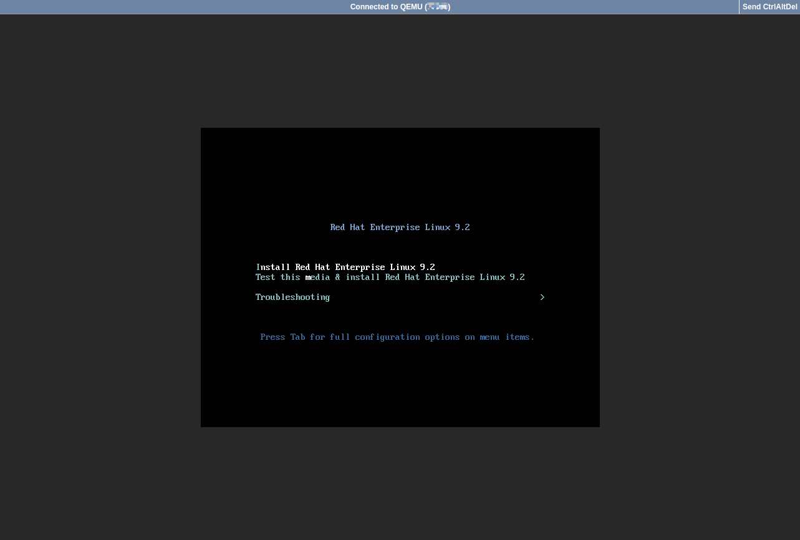Click the Send CtrlAltDel button
The width and height of the screenshot is (800, 540).
pyautogui.click(x=769, y=7)
